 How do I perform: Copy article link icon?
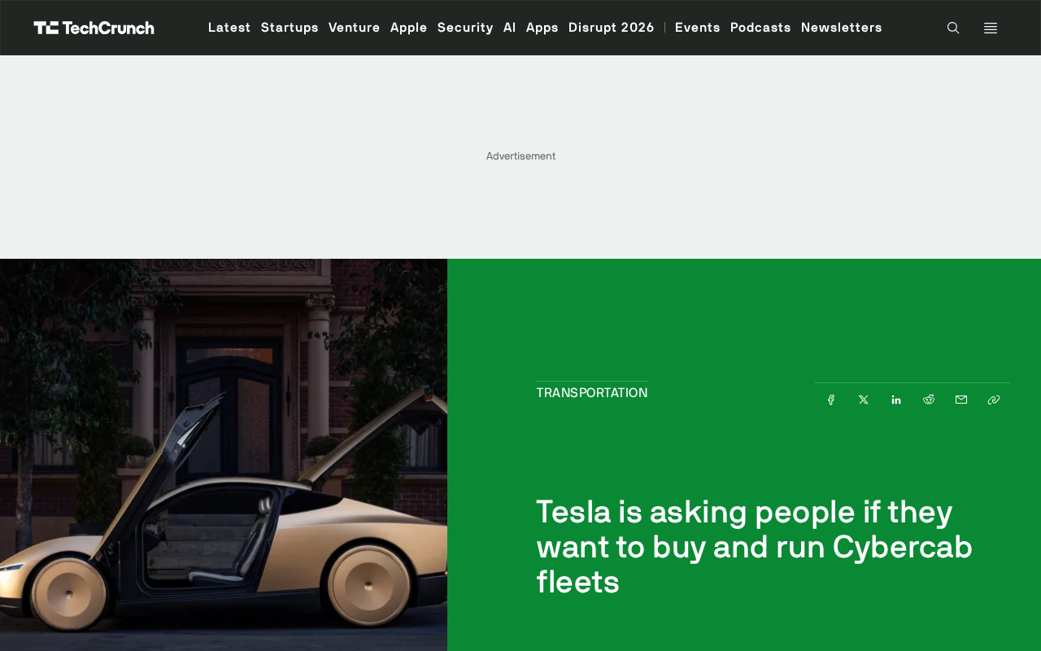994,400
